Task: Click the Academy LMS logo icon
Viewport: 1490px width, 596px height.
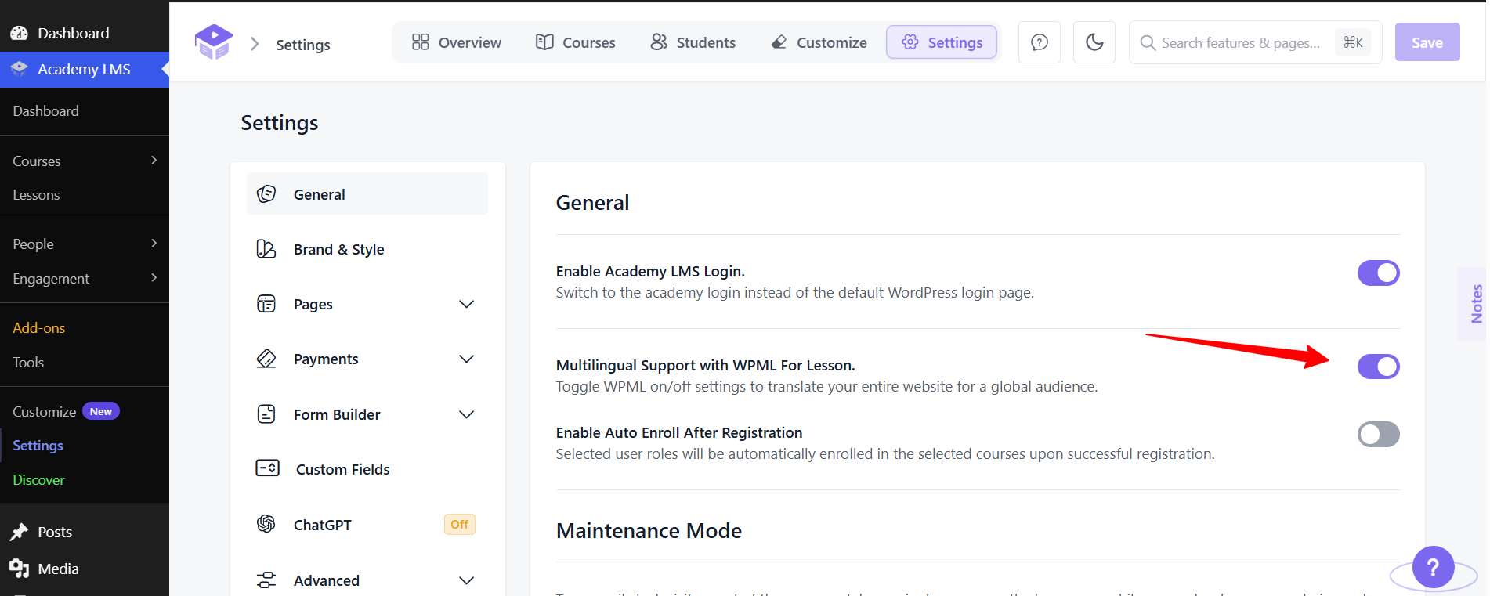Action: (214, 42)
